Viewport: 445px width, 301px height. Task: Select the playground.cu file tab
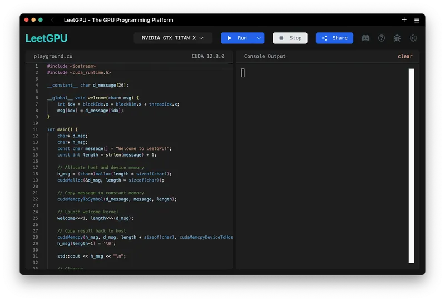[53, 56]
